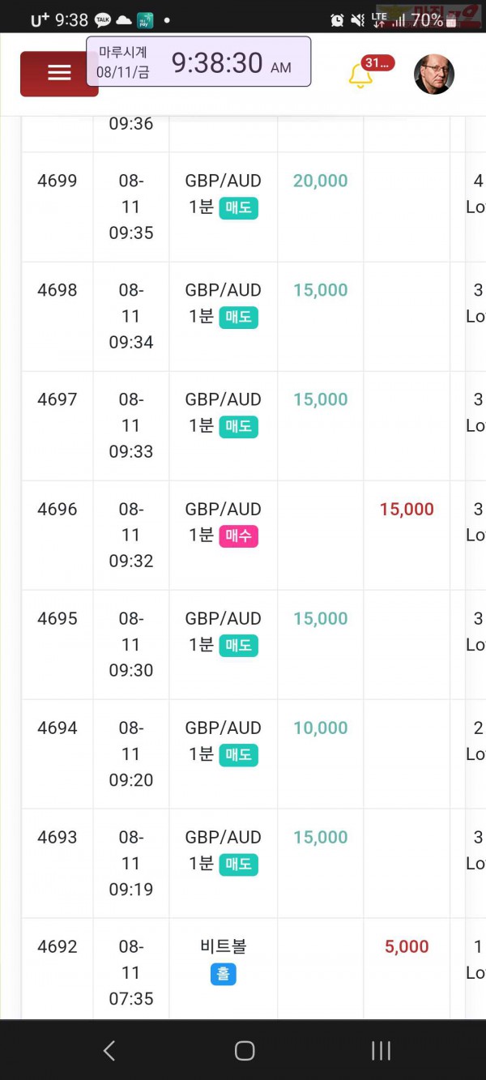Open the hamburger menu button
Viewport: 486px width, 1080px height.
(59, 73)
